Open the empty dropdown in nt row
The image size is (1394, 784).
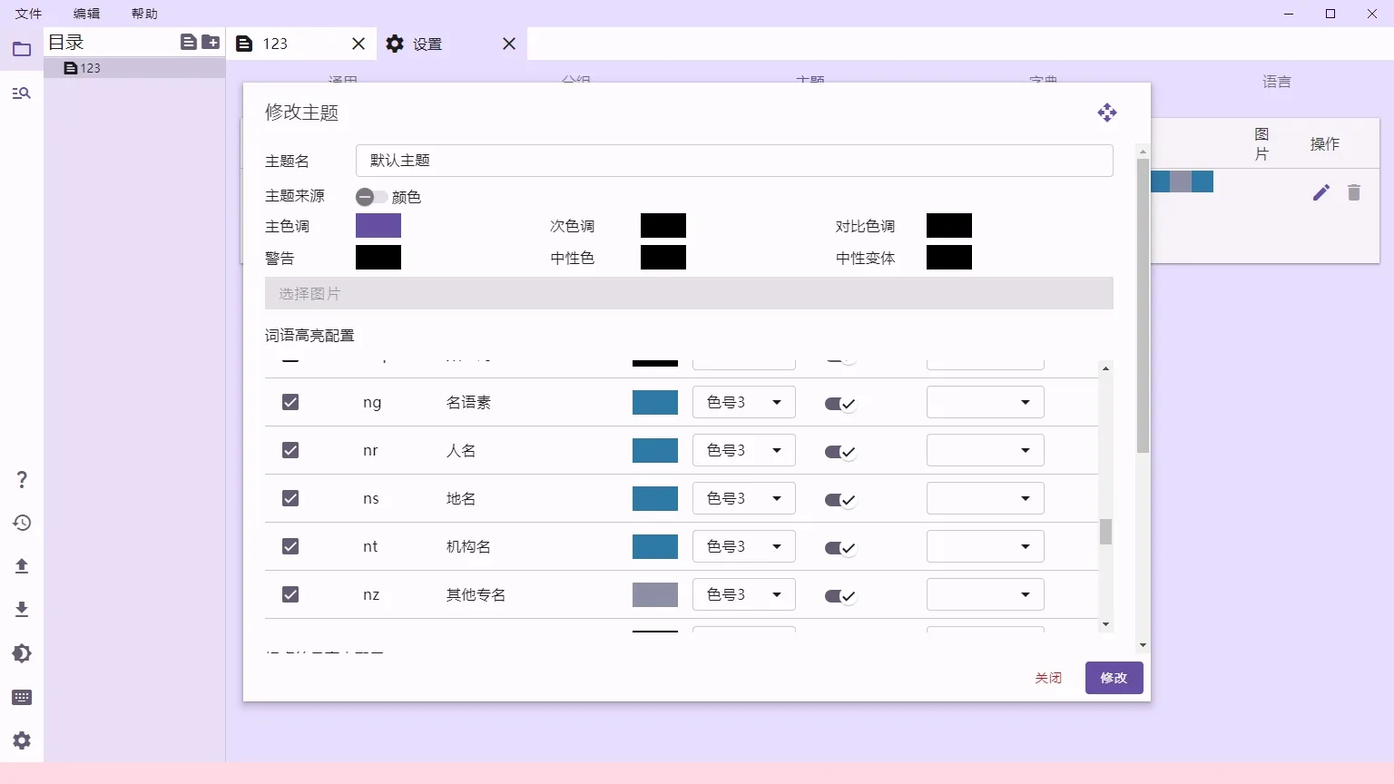[x=986, y=546]
